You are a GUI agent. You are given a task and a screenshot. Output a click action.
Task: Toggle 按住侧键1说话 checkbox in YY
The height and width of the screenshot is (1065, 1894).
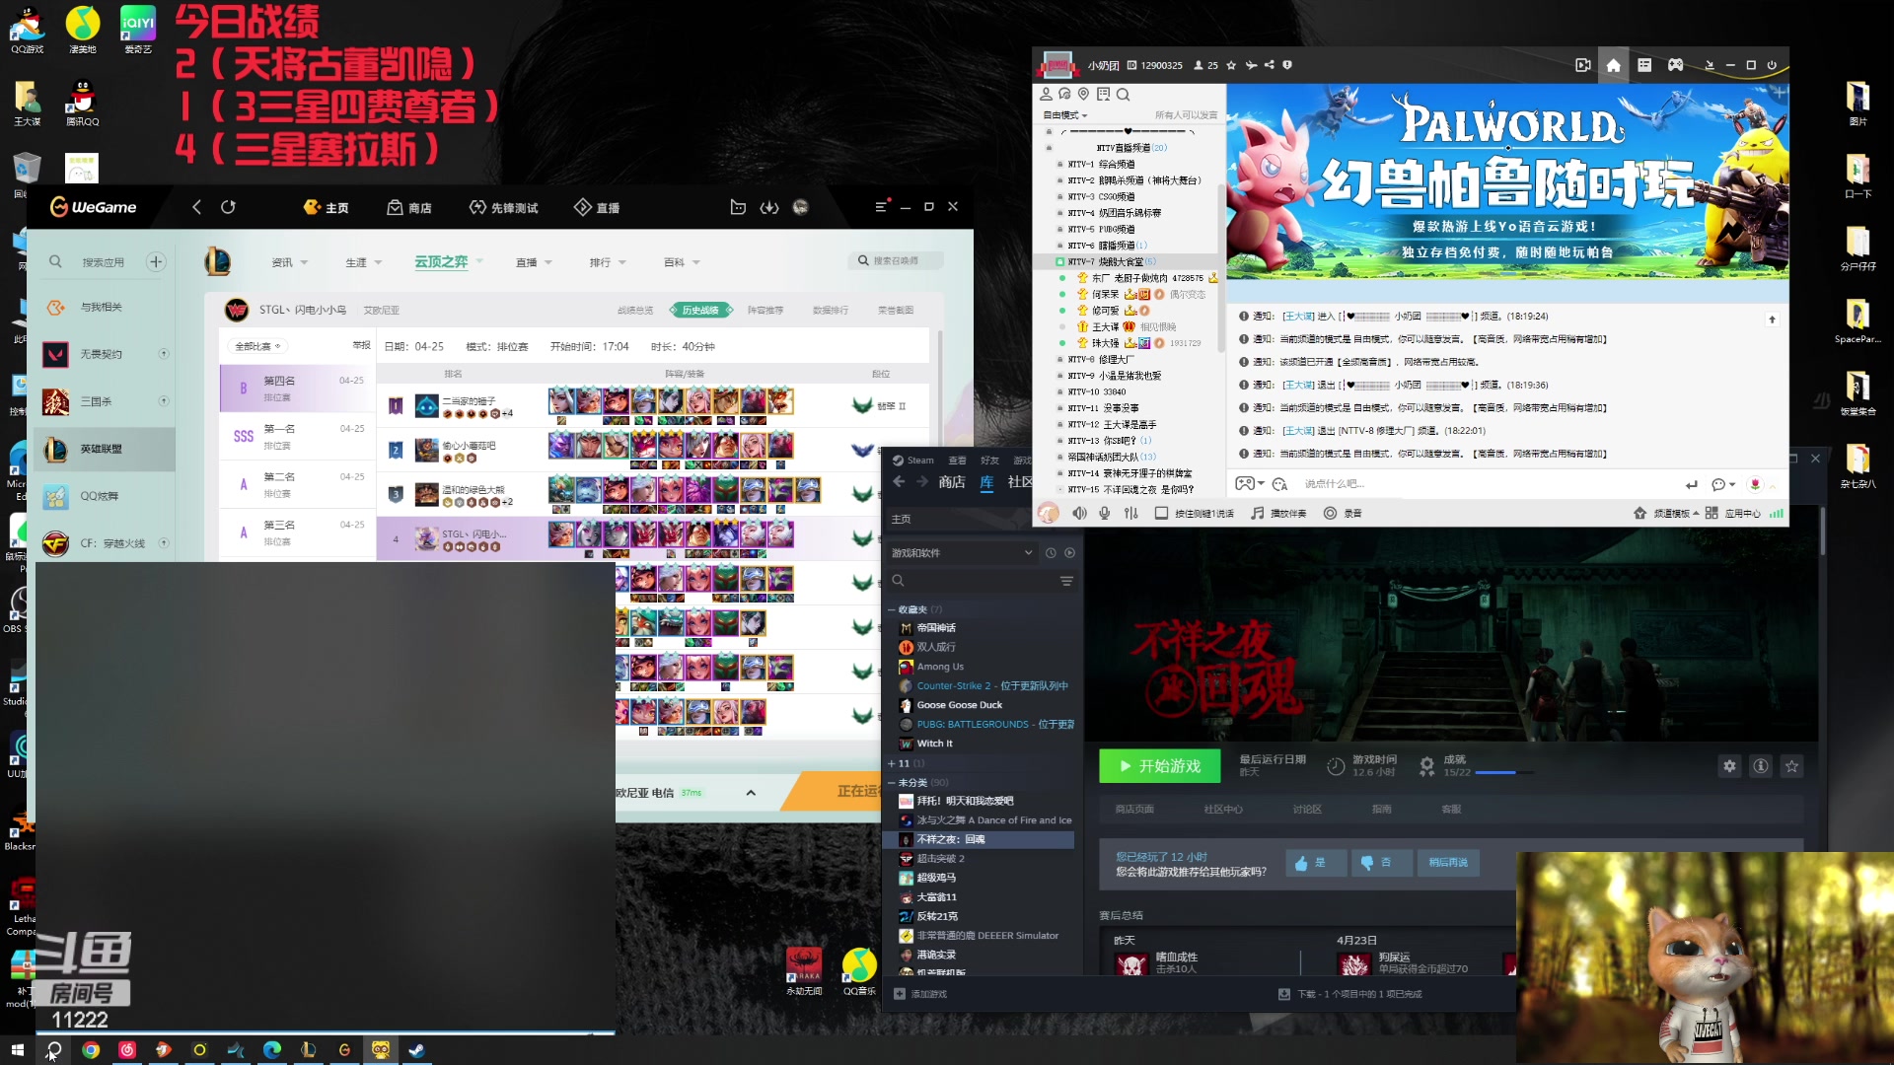[1161, 513]
